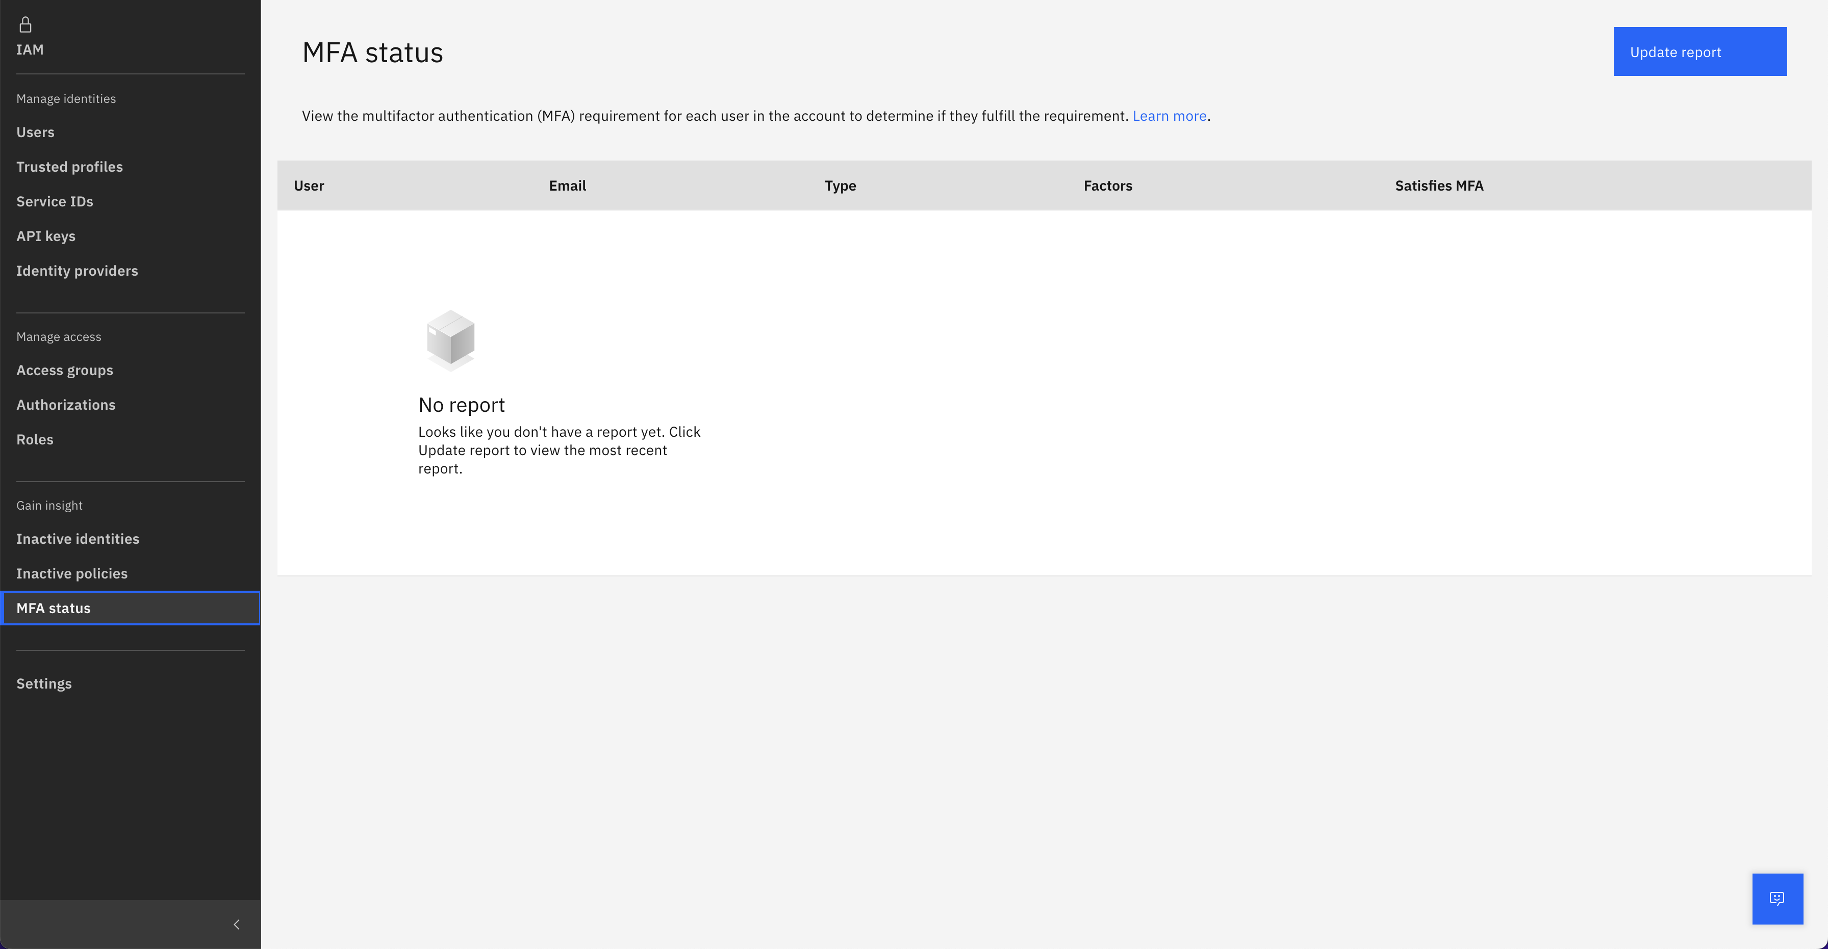The image size is (1828, 949).
Task: Click the IAM lock icon at top of sidebar
Action: [25, 24]
